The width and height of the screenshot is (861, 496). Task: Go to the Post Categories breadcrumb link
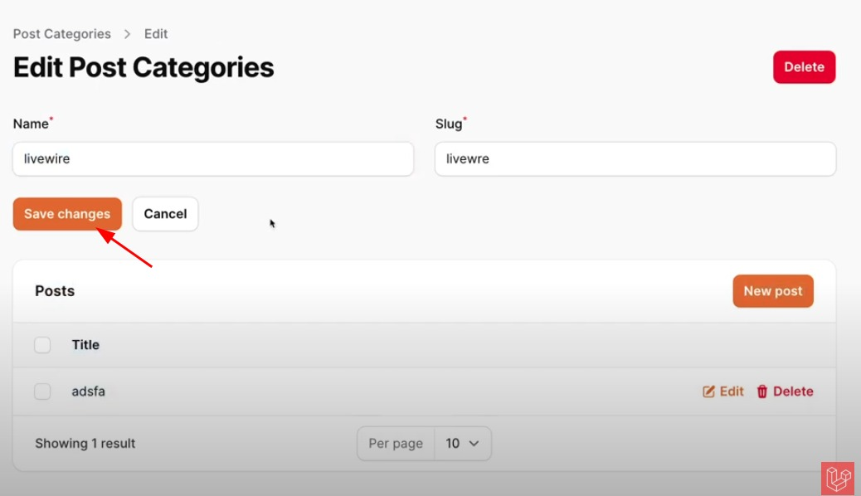tap(62, 34)
